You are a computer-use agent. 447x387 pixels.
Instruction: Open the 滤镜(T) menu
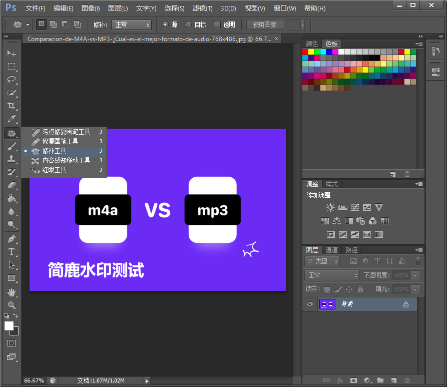pos(202,9)
